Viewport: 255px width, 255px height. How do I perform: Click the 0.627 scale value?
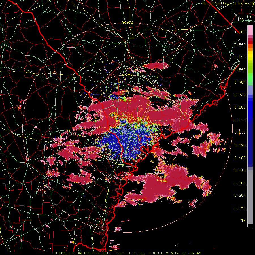[240, 120]
